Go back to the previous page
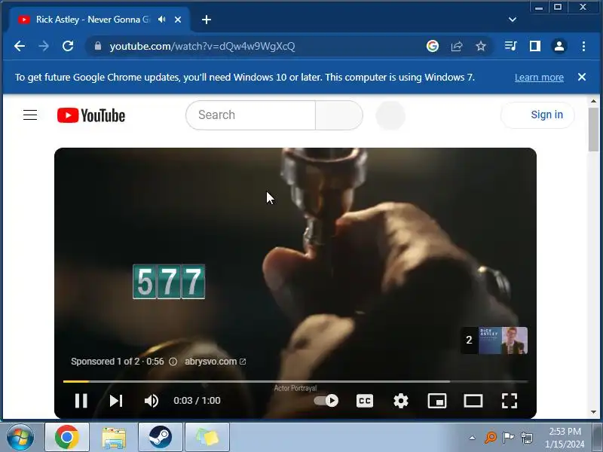The image size is (603, 452). (20, 46)
